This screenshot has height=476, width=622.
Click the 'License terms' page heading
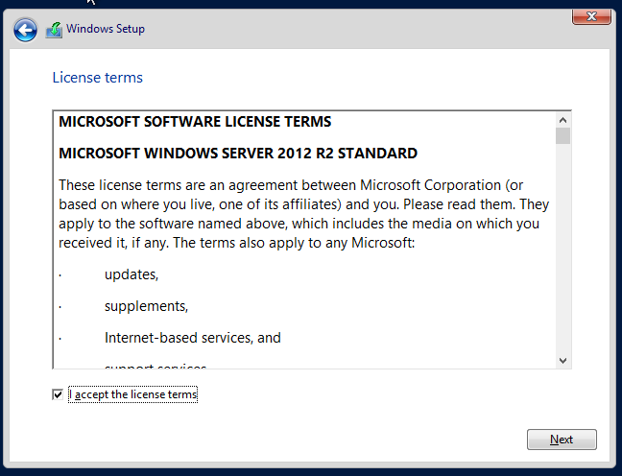point(97,78)
